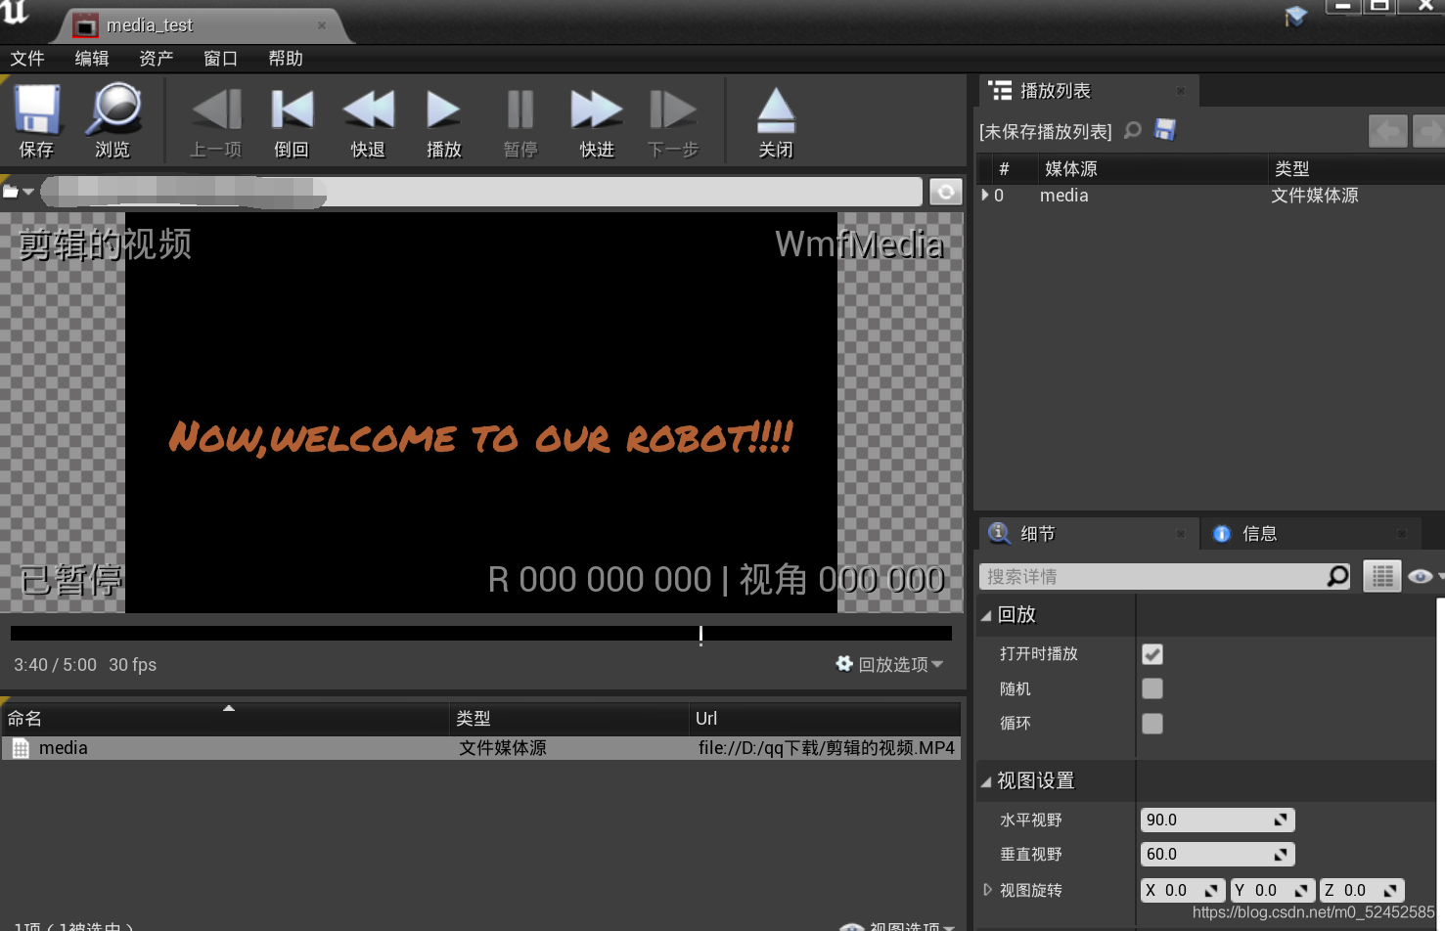Switch to the 信息 tab
This screenshot has height=931, width=1445.
point(1310,534)
